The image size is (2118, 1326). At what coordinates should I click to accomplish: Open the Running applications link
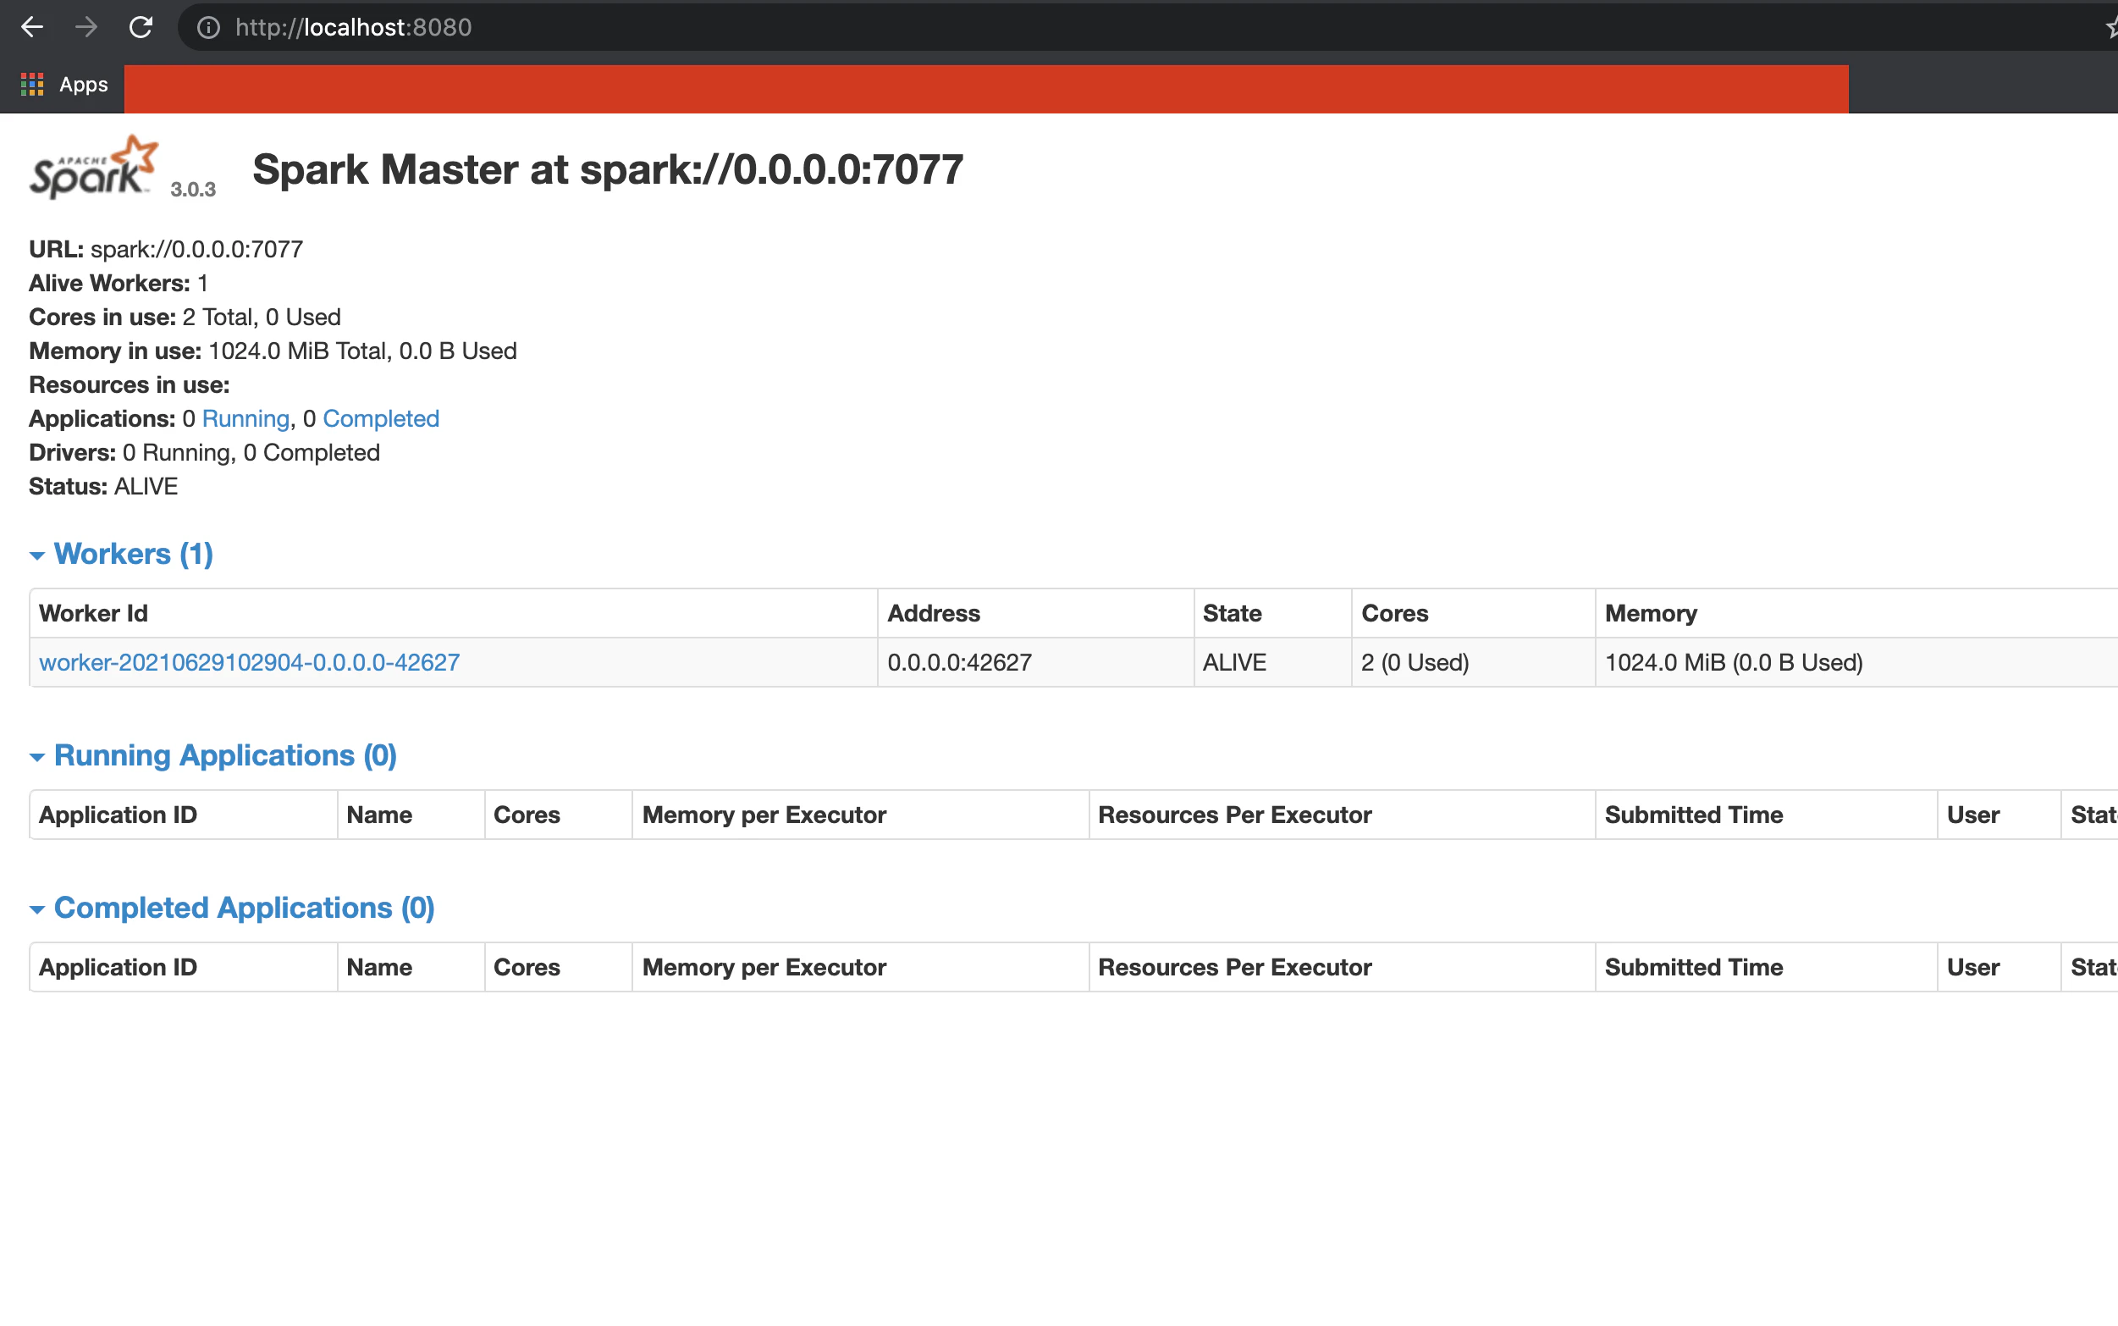(245, 419)
